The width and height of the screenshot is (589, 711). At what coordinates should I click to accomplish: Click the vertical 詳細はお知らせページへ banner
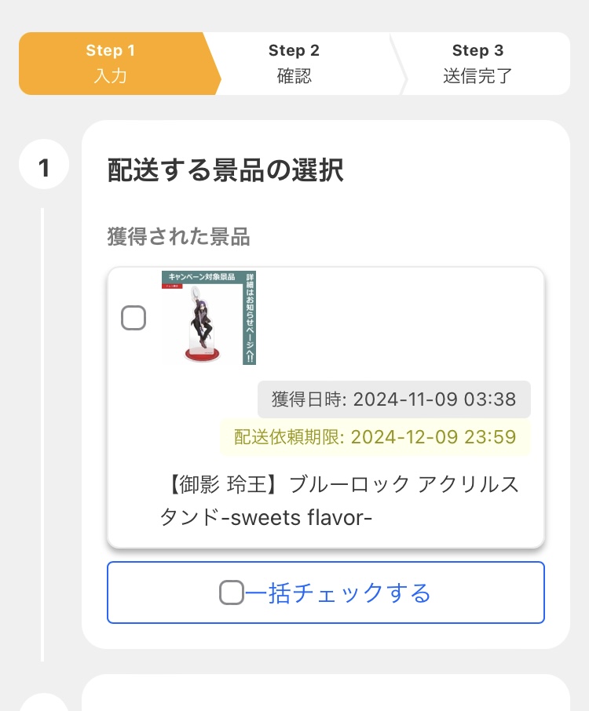coord(250,317)
